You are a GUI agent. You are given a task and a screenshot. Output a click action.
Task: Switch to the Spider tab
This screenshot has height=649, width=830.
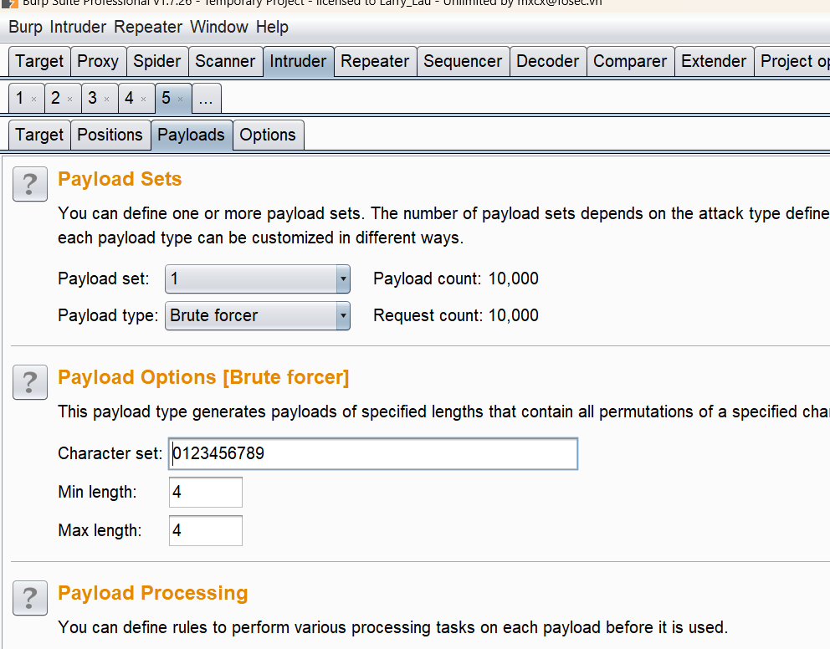pyautogui.click(x=157, y=61)
